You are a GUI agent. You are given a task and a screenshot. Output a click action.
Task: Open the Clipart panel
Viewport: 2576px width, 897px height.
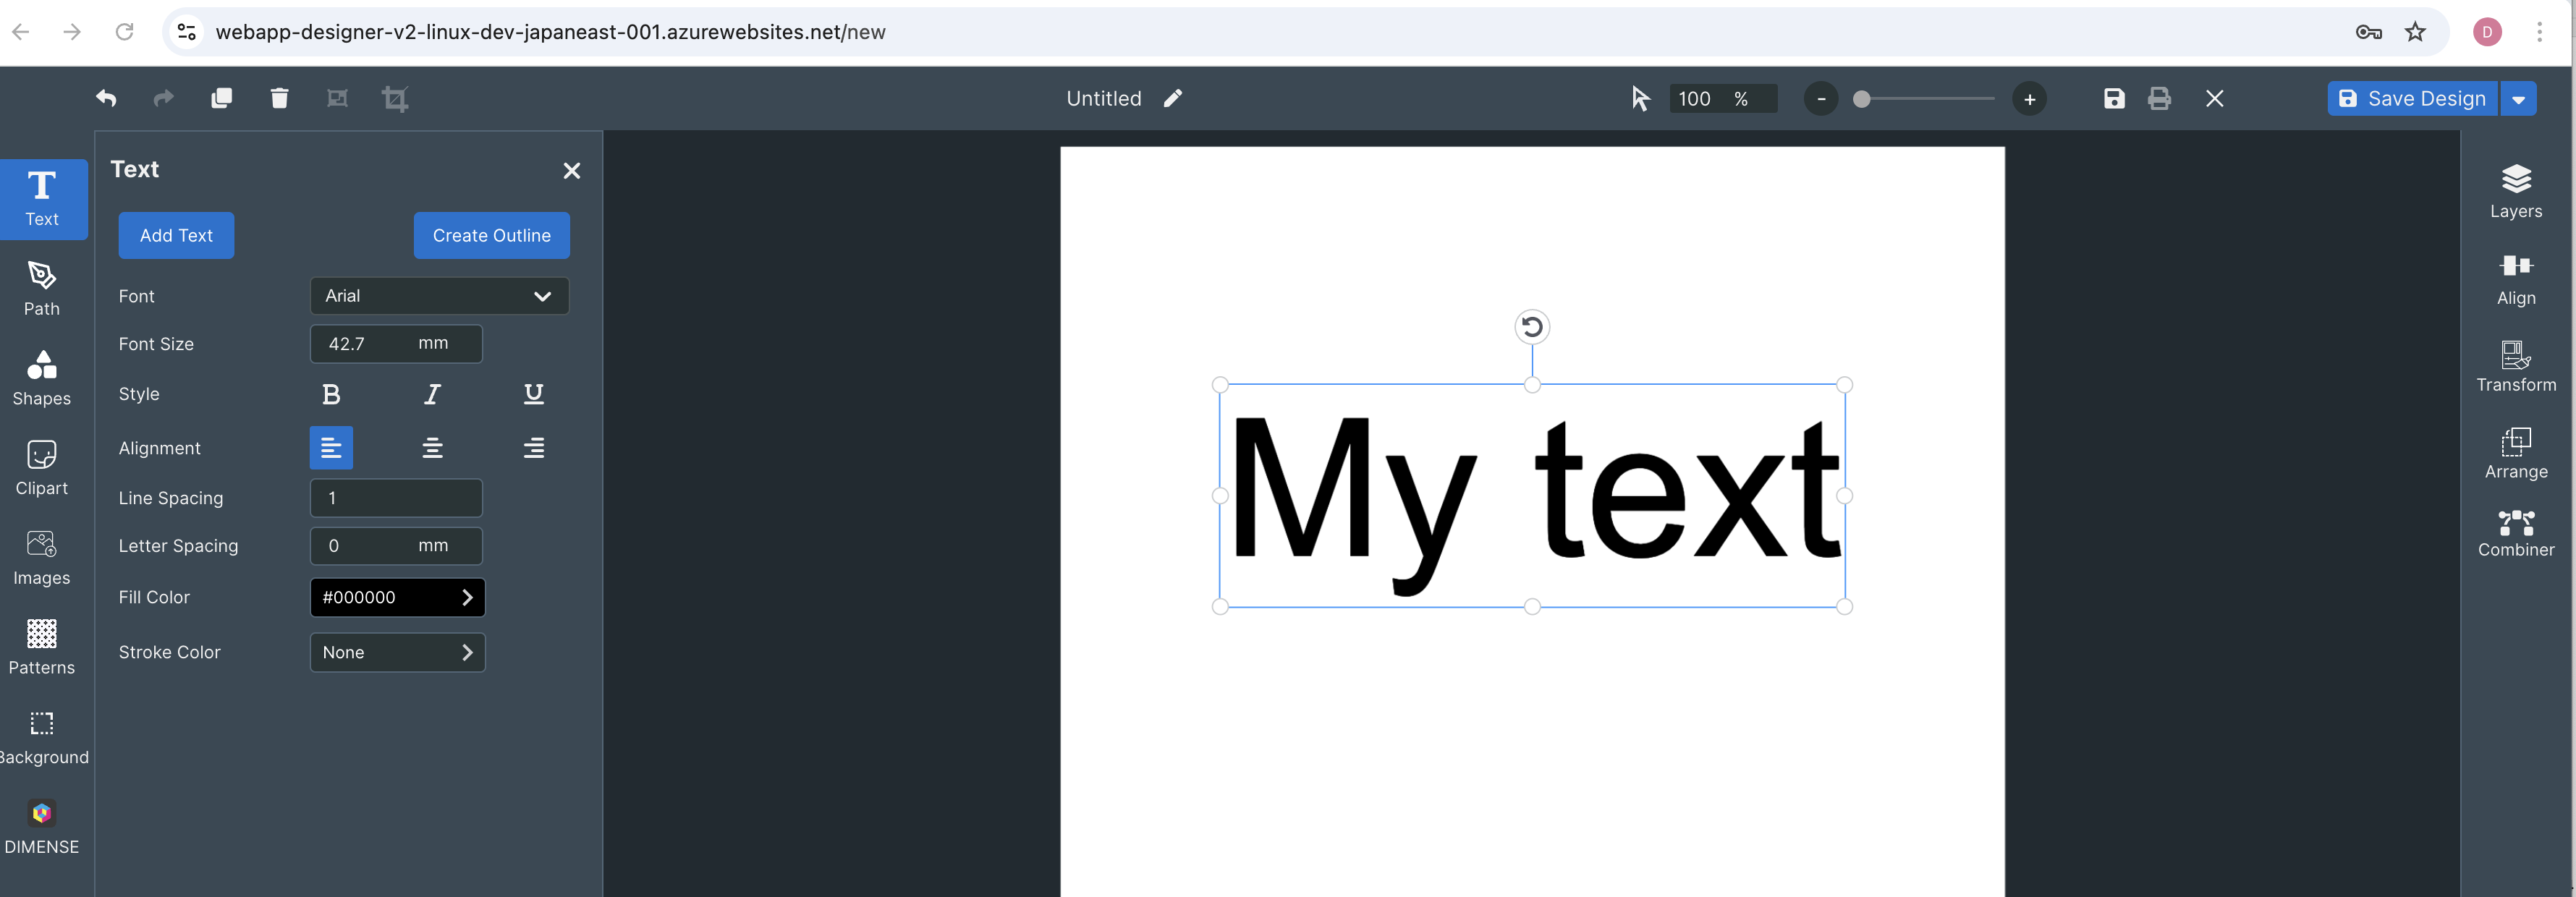[42, 468]
